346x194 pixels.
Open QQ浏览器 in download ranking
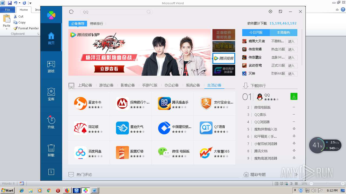click(262, 122)
